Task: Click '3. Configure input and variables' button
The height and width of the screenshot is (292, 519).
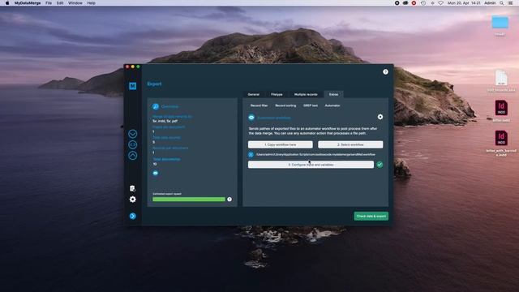Action: point(311,165)
